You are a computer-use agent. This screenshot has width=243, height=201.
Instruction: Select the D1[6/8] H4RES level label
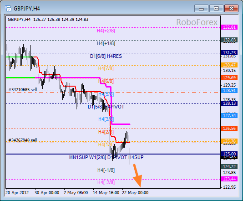pos(106,56)
